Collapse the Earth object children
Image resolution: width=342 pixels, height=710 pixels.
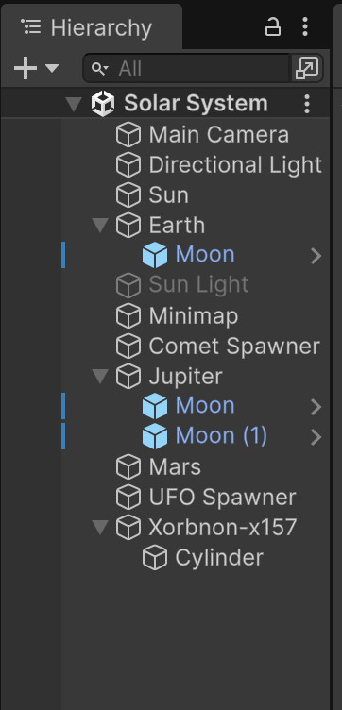click(100, 225)
